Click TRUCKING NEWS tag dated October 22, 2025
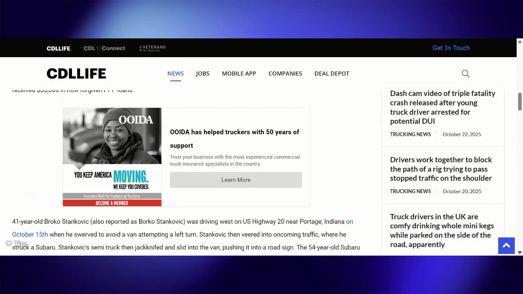 tap(410, 134)
